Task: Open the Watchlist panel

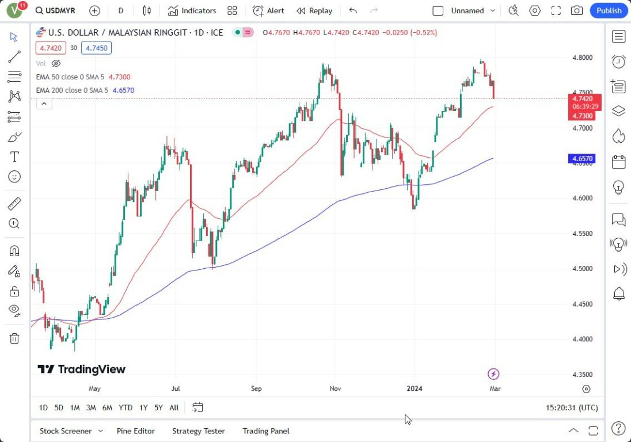Action: [x=618, y=36]
